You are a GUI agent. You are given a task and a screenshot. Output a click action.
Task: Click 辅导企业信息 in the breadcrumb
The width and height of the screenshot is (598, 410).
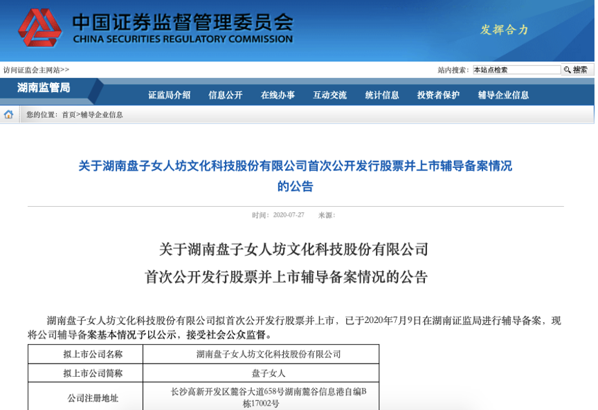[x=102, y=115]
